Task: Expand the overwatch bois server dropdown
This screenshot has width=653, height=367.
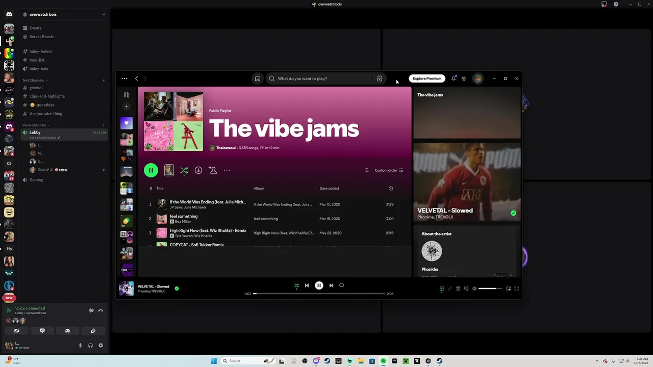Action: click(x=104, y=14)
